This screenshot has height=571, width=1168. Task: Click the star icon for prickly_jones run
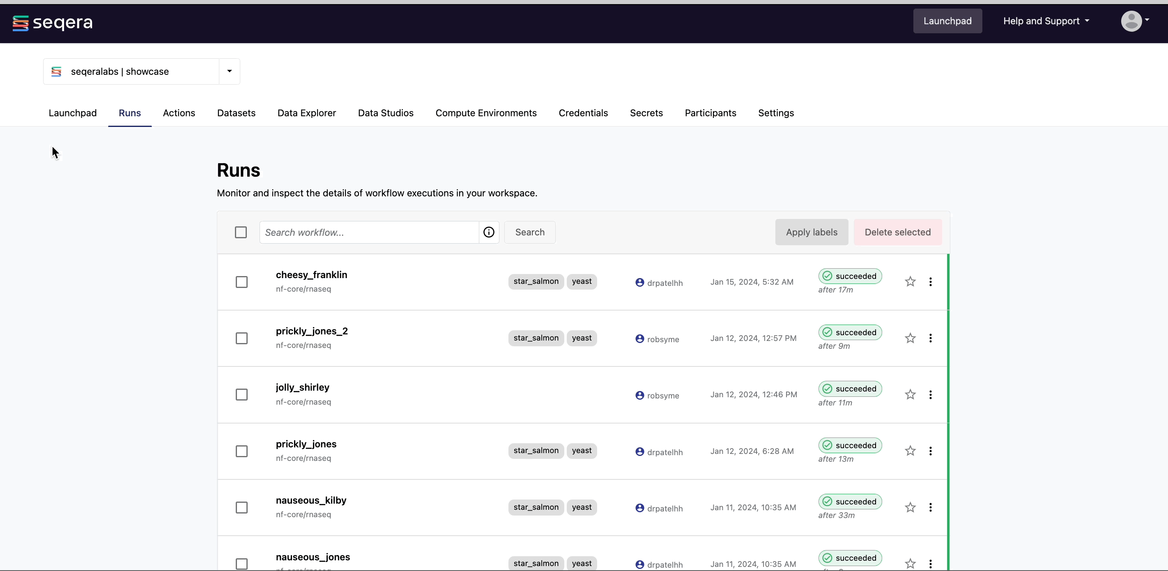click(x=910, y=451)
